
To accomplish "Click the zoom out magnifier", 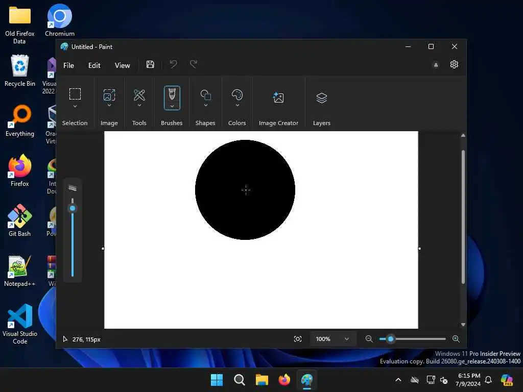I will [369, 339].
